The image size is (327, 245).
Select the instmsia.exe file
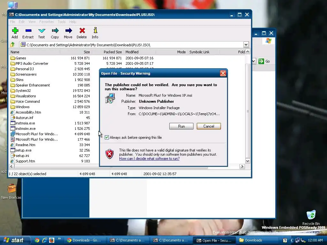pos(23,123)
